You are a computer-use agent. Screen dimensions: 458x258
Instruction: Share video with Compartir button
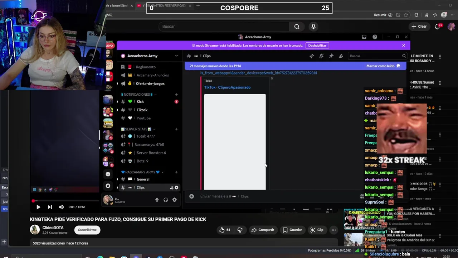[263, 230]
